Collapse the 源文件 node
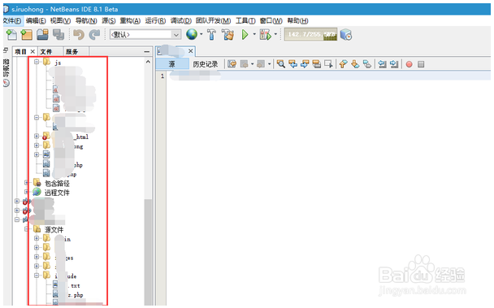The height and width of the screenshot is (308, 494). (27, 229)
